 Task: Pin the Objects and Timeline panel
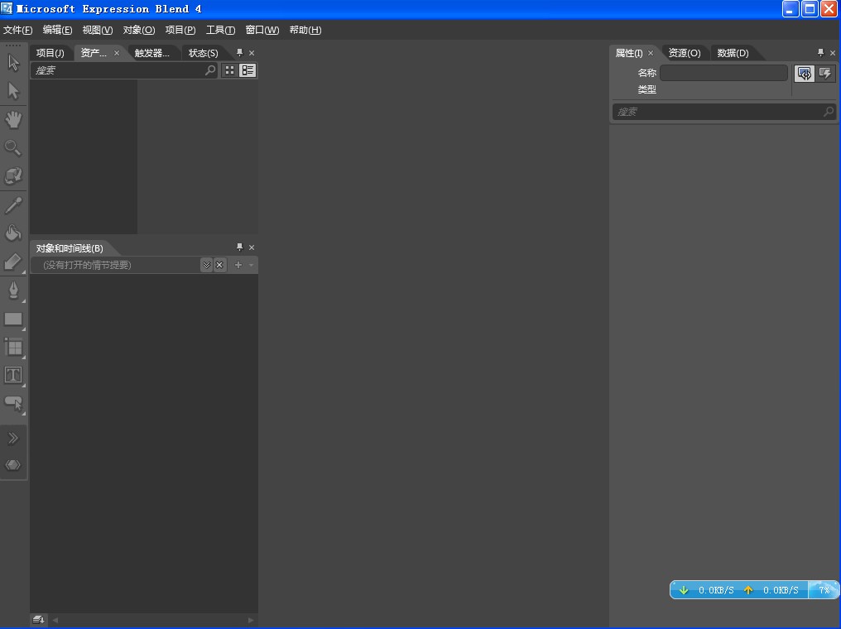[x=240, y=247]
